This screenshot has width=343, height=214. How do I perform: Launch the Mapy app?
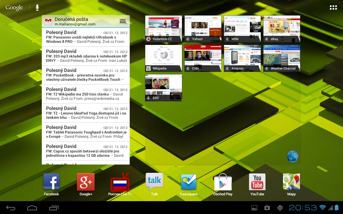(x=291, y=182)
